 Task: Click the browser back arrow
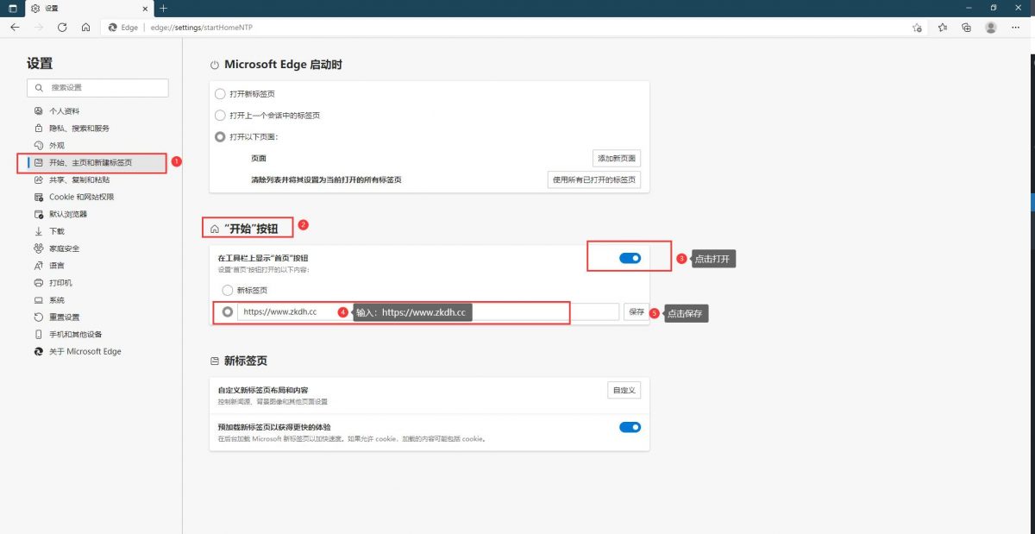pos(15,28)
